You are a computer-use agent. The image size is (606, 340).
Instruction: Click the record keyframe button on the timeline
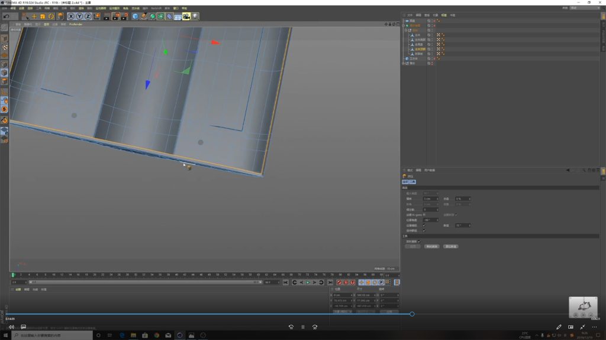coord(340,283)
